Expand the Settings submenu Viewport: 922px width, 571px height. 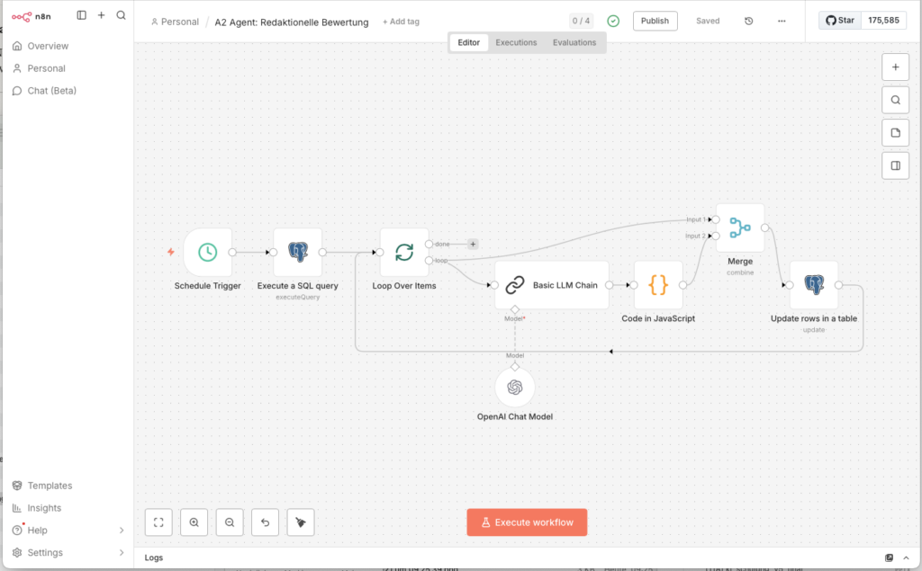[x=122, y=553]
